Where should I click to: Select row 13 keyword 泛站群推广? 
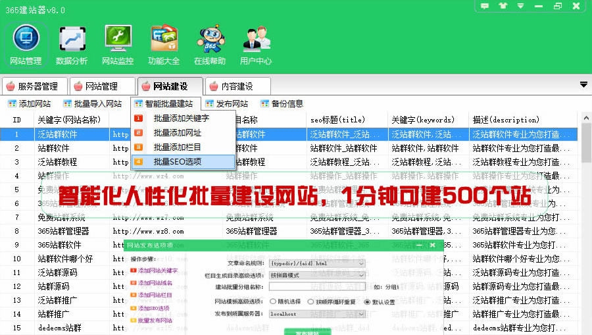coord(57,300)
